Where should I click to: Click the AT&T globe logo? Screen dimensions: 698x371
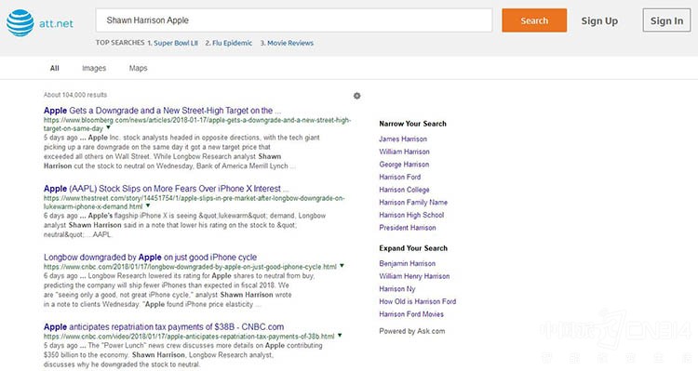[x=20, y=22]
